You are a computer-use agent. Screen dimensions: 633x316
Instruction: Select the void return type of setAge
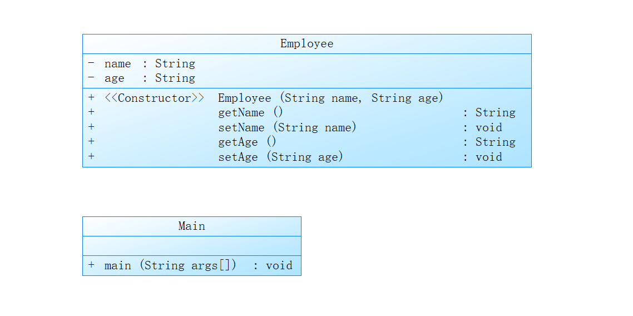pyautogui.click(x=488, y=157)
